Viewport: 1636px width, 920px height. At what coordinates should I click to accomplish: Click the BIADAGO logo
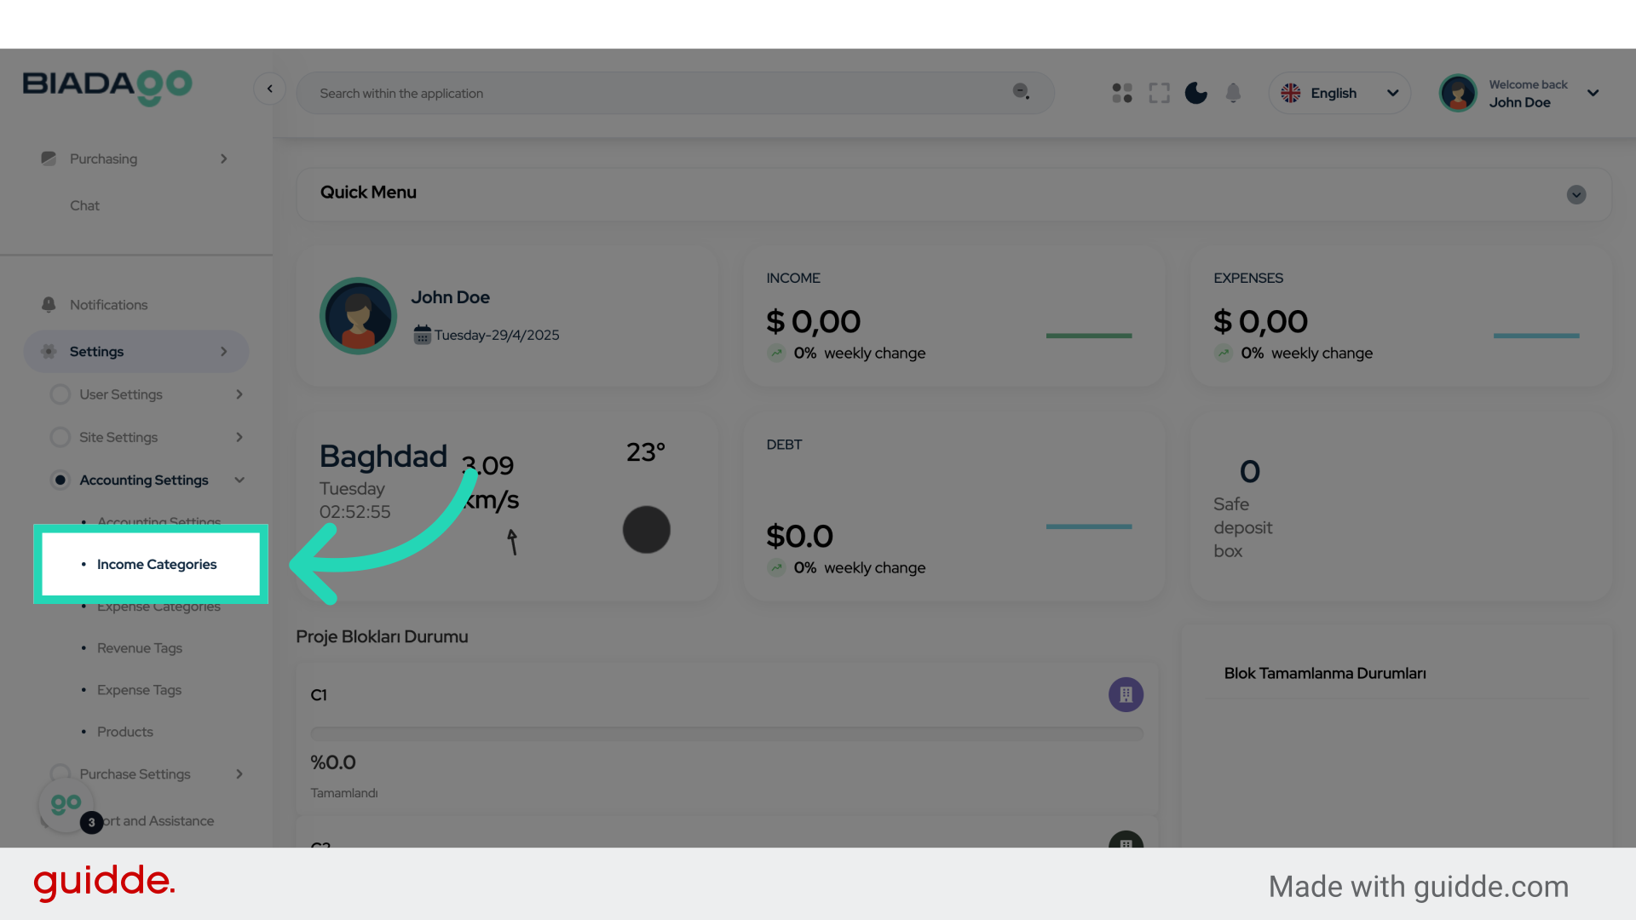click(x=107, y=87)
